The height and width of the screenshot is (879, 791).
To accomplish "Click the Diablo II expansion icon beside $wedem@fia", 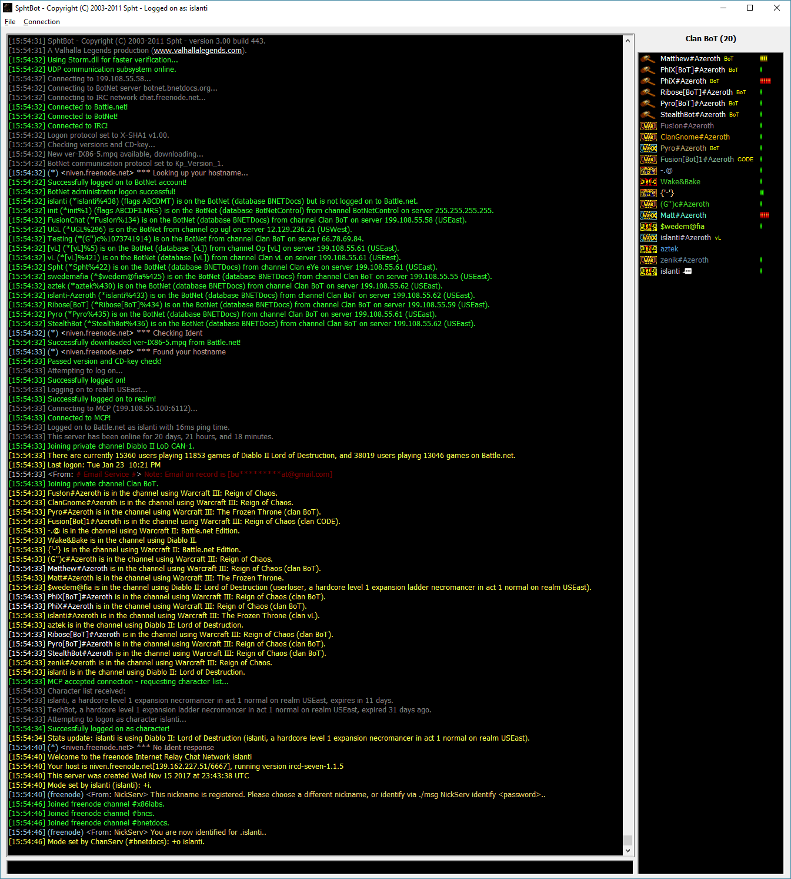I will coord(648,227).
